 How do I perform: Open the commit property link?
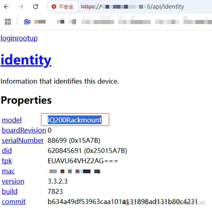coord(14,202)
